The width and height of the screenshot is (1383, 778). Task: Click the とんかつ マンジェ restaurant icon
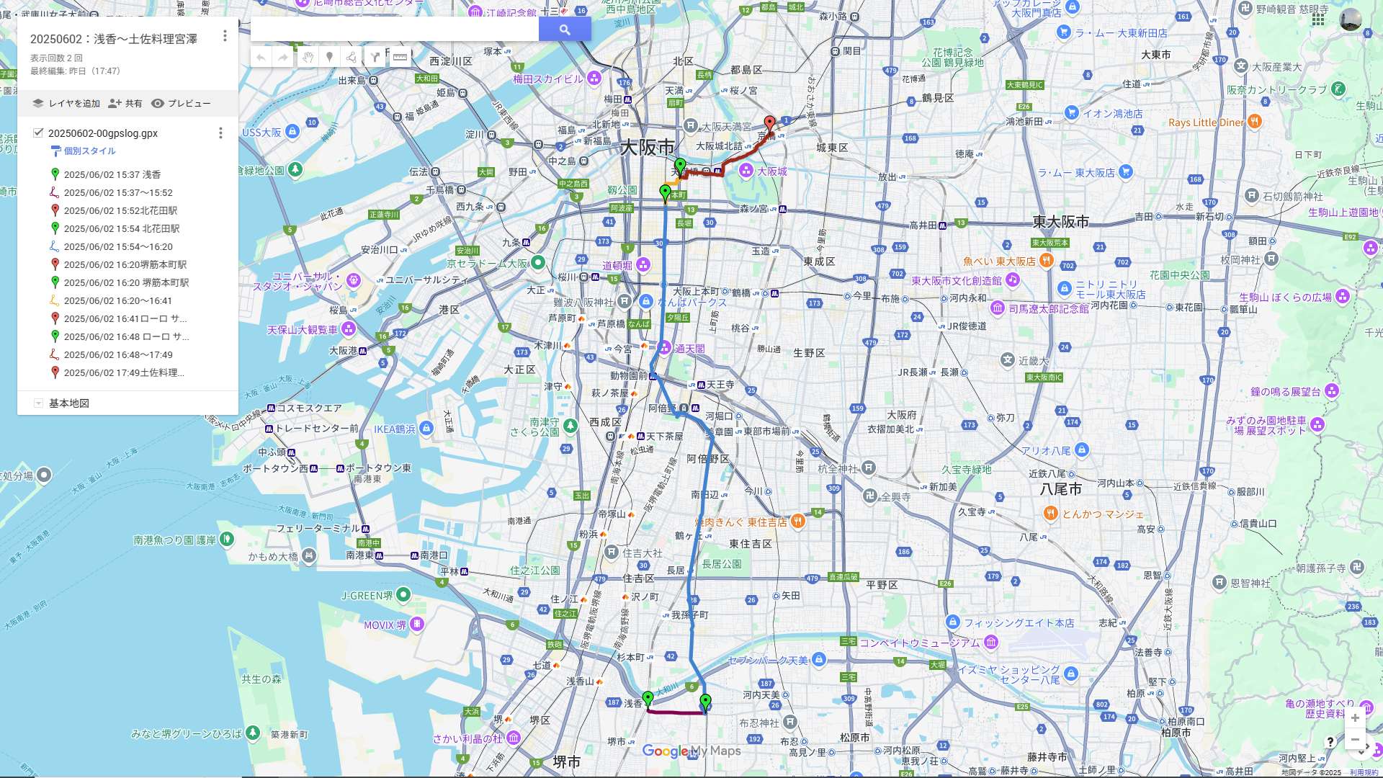coord(1050,513)
